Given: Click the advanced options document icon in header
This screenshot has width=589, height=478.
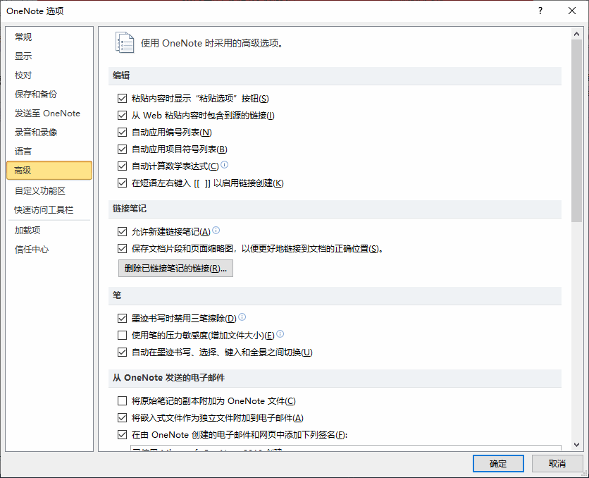Looking at the screenshot, I should coord(124,43).
